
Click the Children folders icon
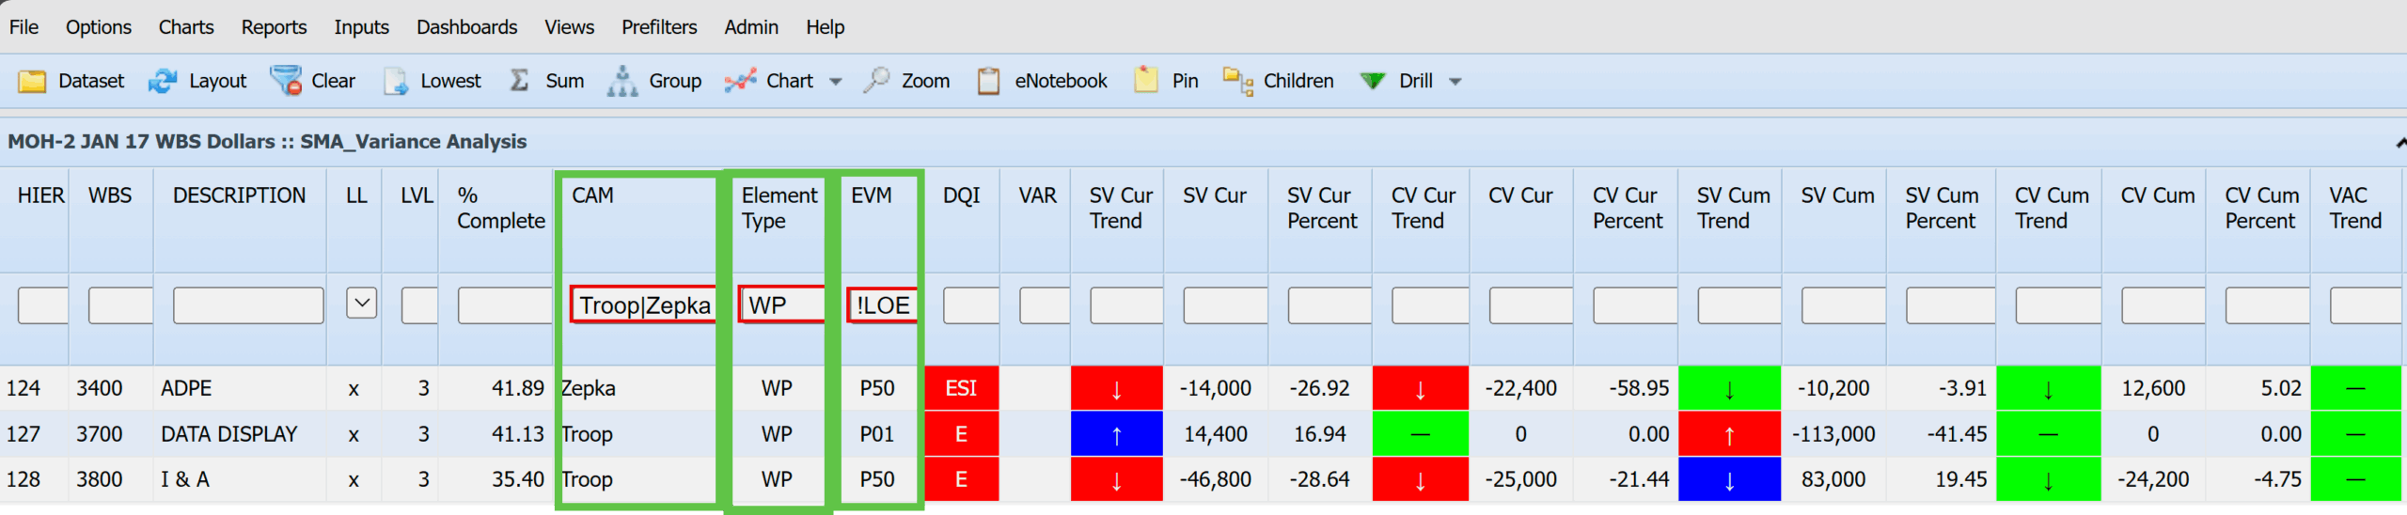1237,82
